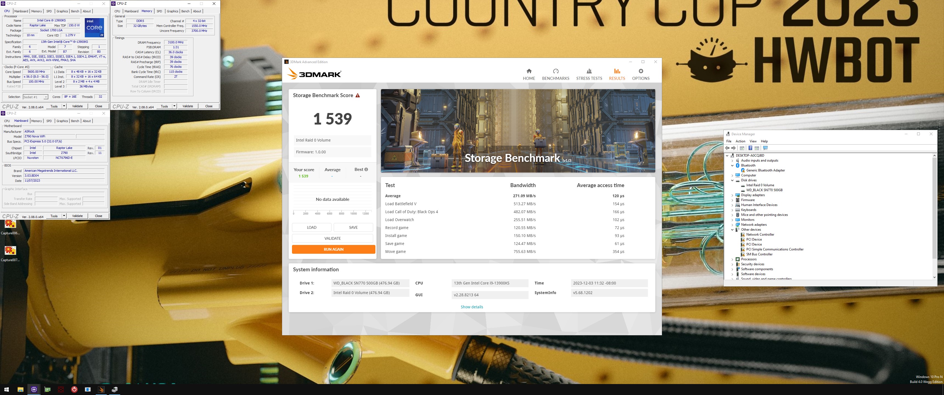Viewport: 944px width, 395px height.
Task: Select the Capture007 desktop icon
Action: click(x=10, y=253)
